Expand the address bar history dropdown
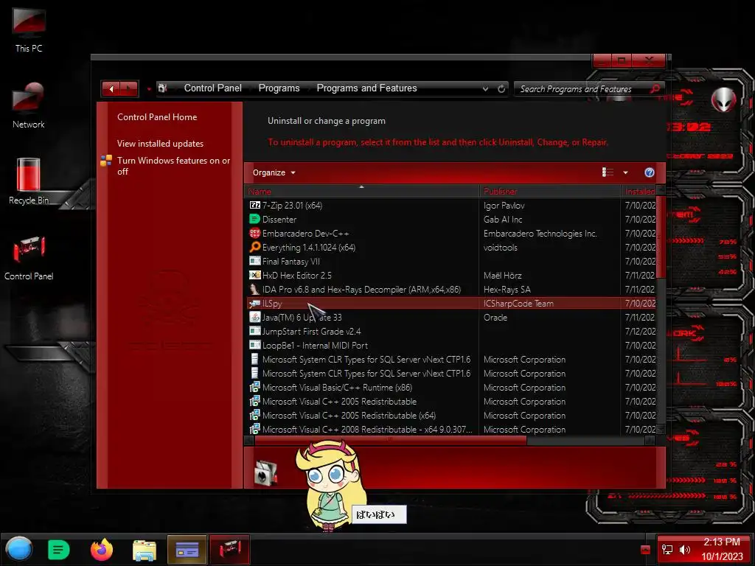 click(x=485, y=88)
